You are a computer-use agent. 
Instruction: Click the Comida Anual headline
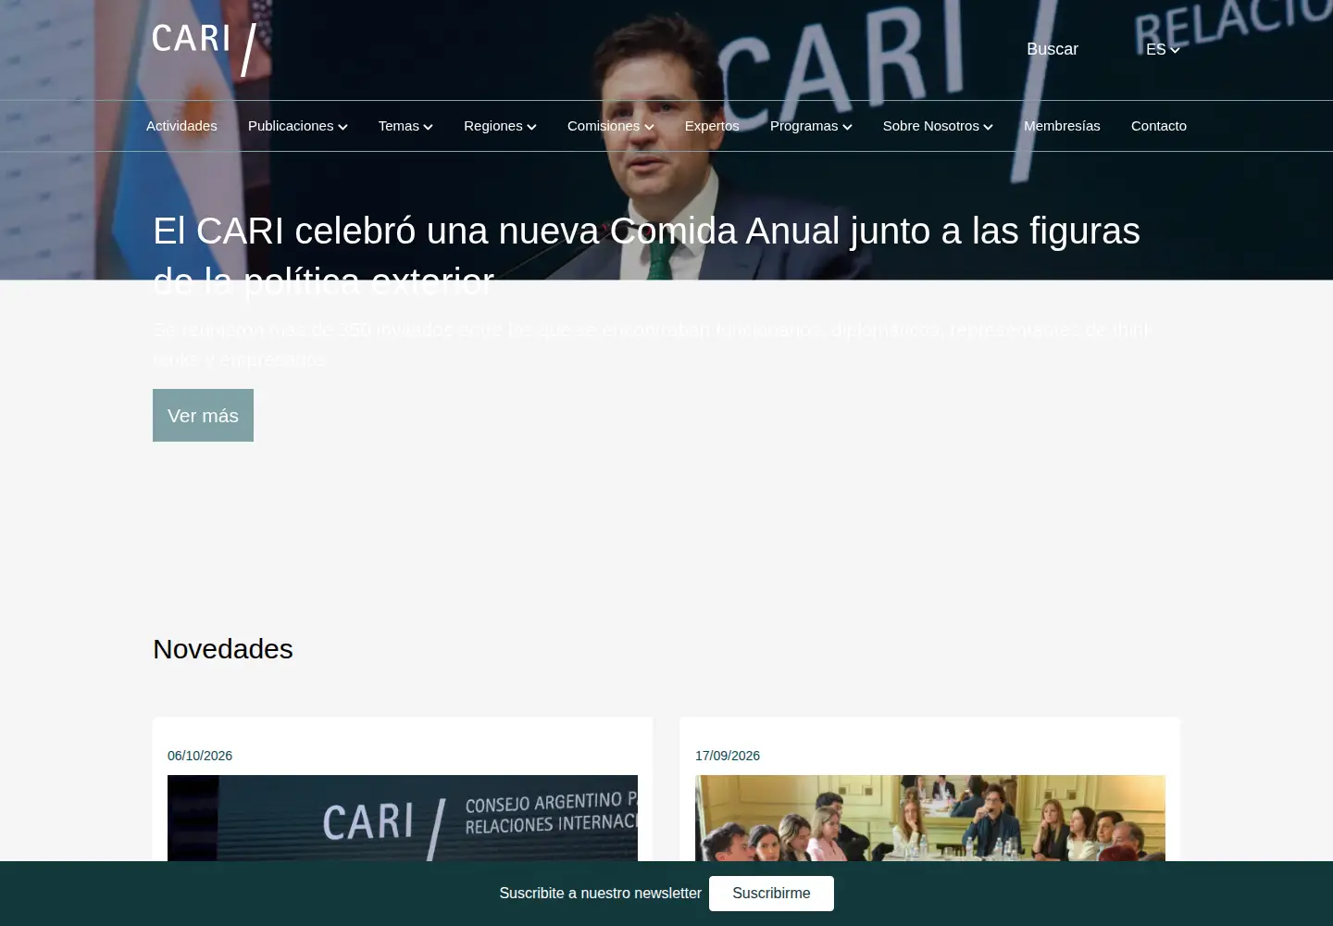point(646,256)
